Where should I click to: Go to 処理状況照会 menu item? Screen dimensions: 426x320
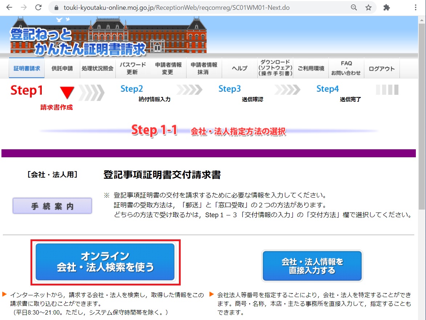point(97,68)
